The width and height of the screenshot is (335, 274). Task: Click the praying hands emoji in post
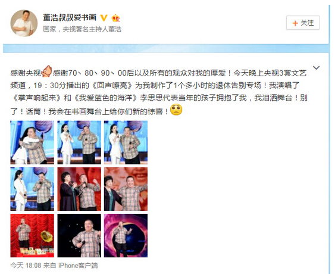46,71
